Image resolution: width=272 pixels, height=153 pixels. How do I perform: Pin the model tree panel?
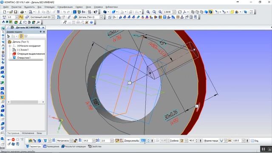41,32
